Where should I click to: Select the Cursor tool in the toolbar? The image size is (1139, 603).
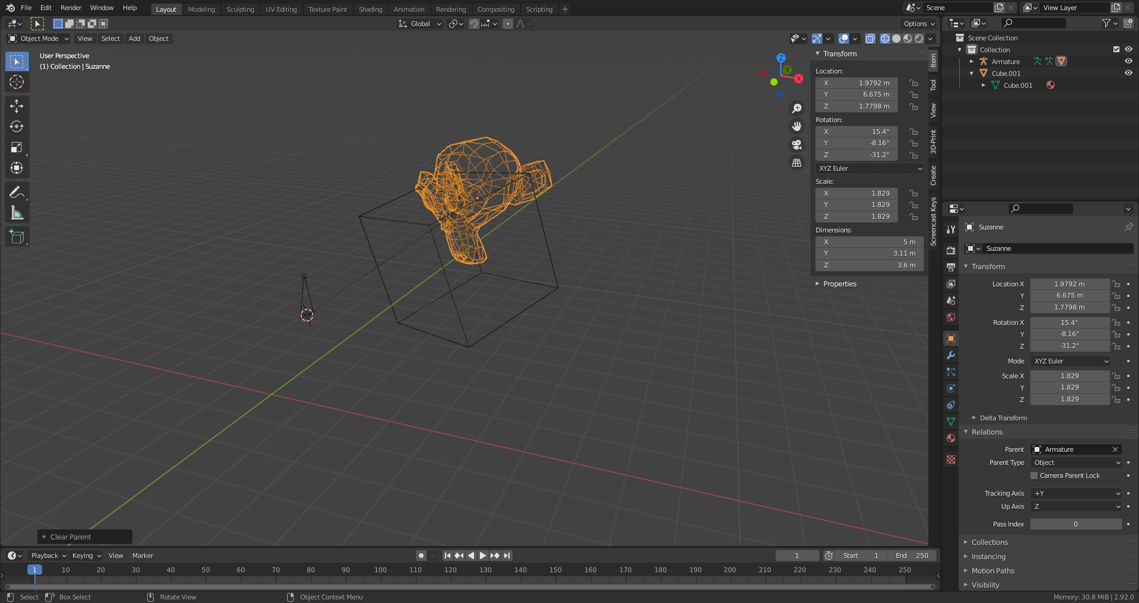pyautogui.click(x=17, y=82)
